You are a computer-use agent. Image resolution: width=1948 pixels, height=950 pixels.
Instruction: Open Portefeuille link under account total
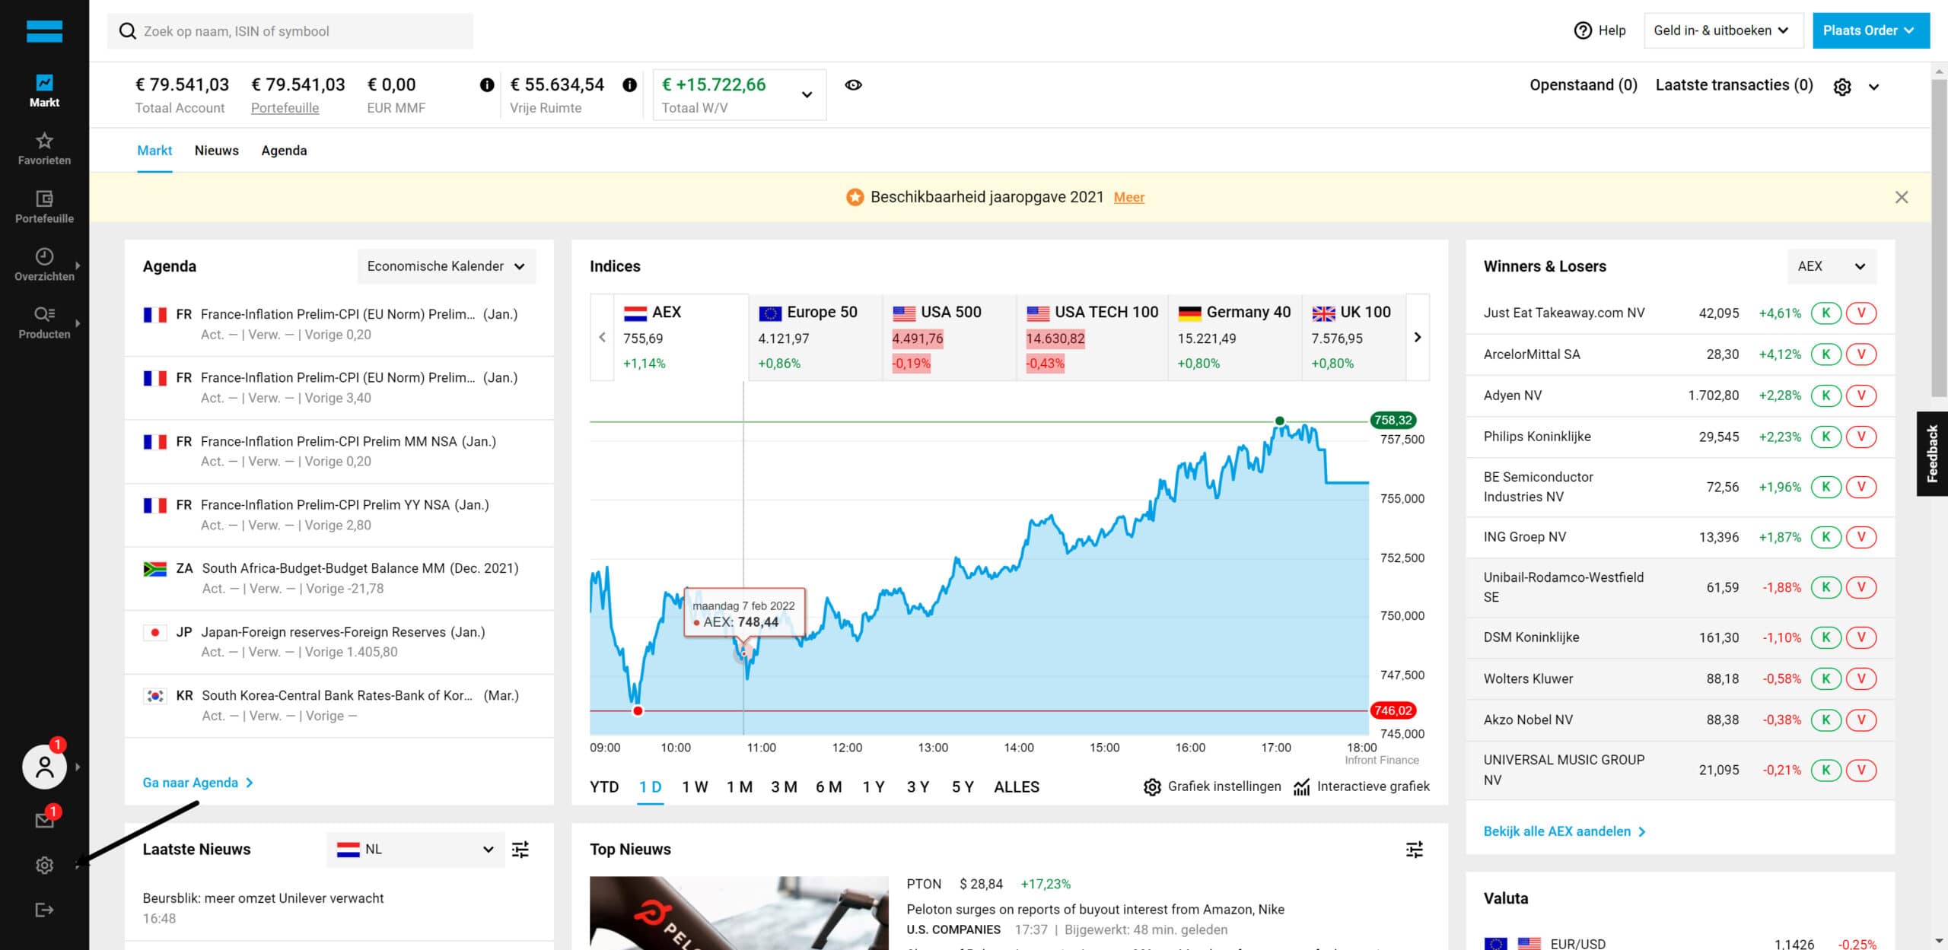point(285,108)
